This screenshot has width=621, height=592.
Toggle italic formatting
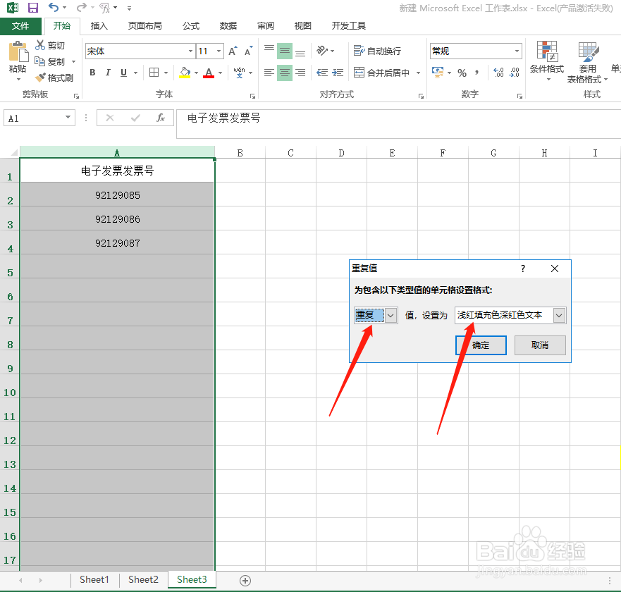tap(106, 73)
